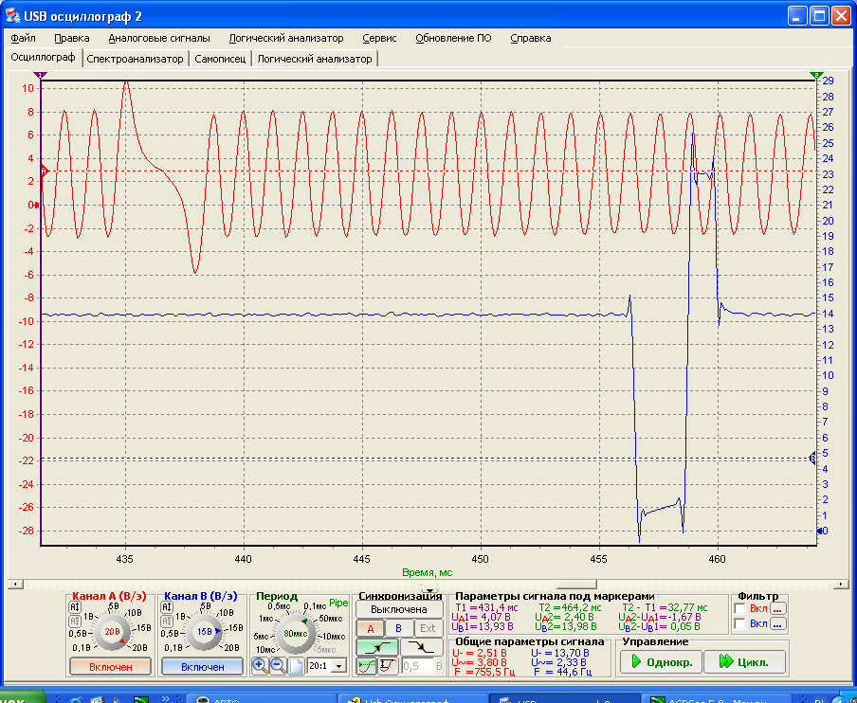Open the Файл menu
Screen dimensions: 857x703
point(23,38)
